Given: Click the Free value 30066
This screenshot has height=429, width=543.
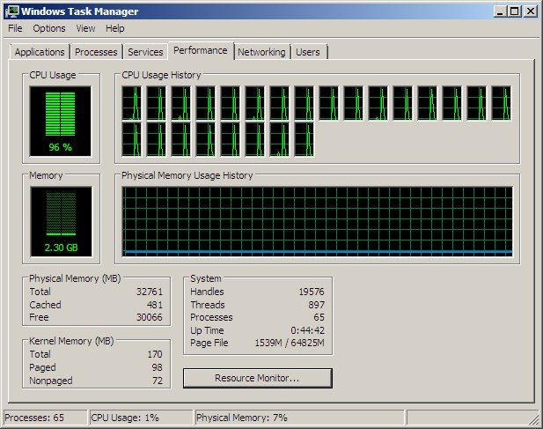Looking at the screenshot, I should coord(150,317).
